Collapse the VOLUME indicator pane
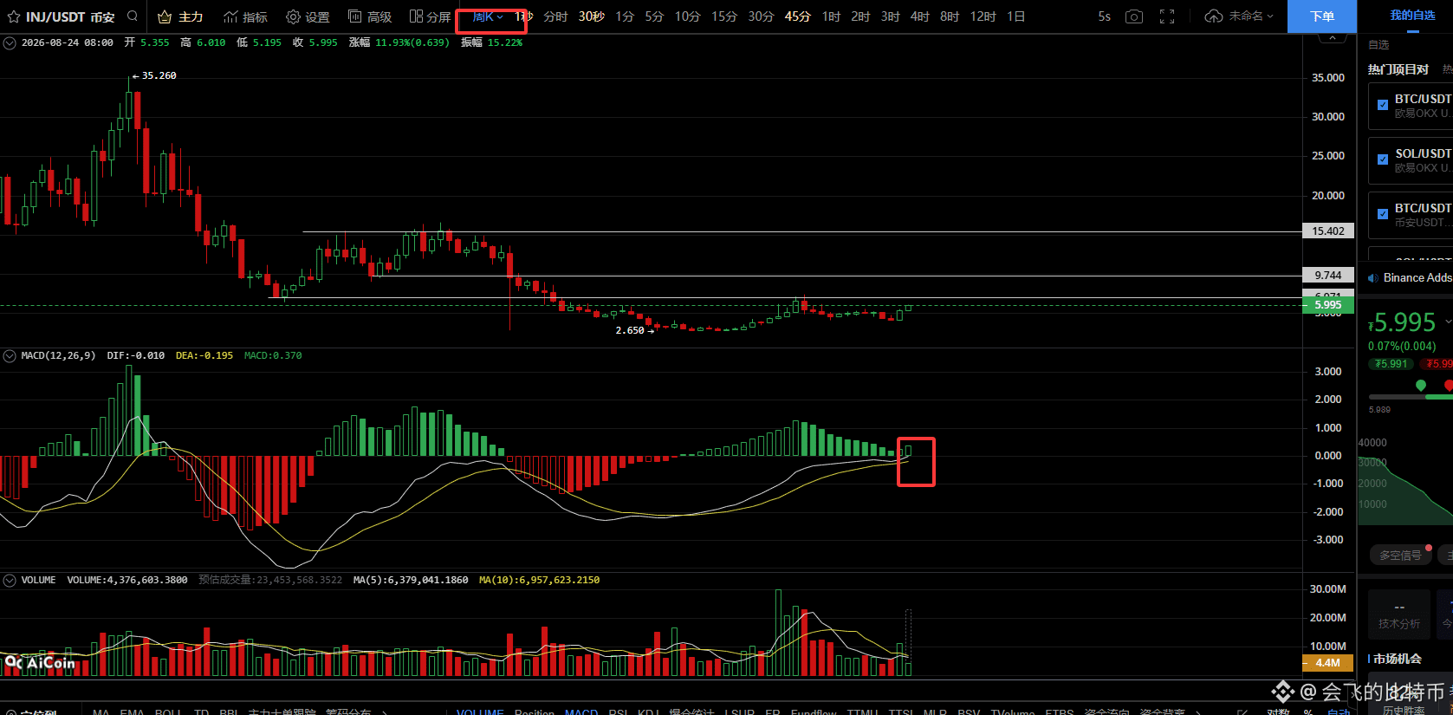Viewport: 1453px width, 715px height. 10,580
